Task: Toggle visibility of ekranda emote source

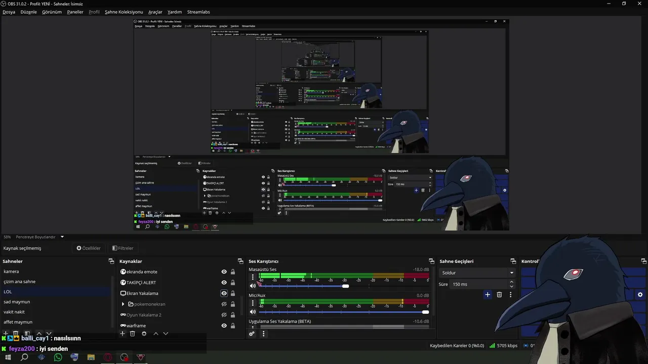Action: (x=224, y=271)
